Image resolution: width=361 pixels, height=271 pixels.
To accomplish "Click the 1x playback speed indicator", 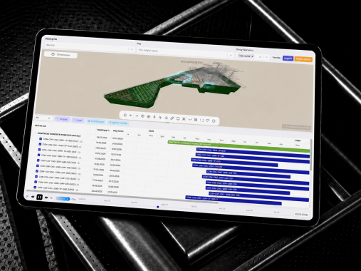I will coord(51,198).
